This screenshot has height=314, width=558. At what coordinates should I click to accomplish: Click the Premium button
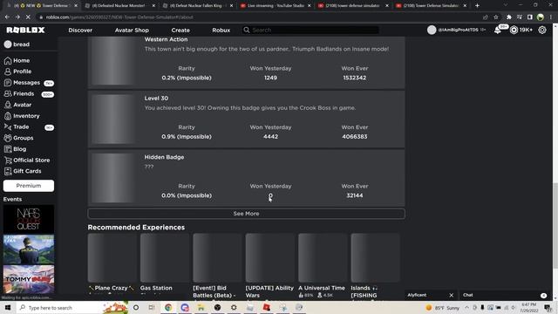tap(29, 186)
